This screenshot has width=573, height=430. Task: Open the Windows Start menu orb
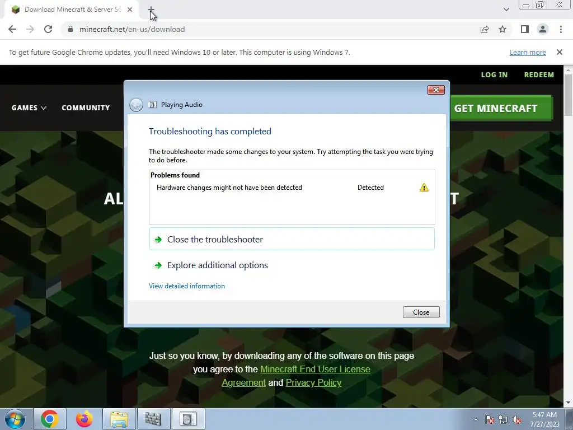pos(15,419)
